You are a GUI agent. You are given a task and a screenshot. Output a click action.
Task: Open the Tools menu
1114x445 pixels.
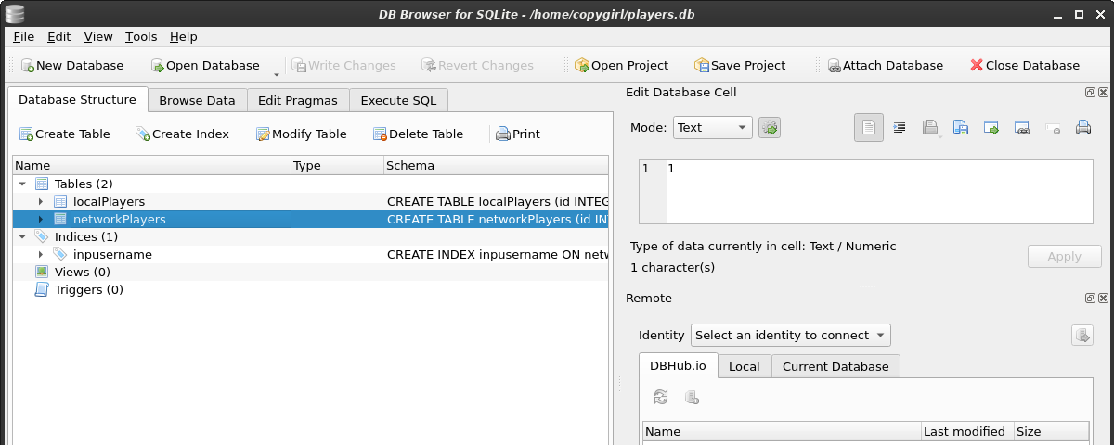(x=141, y=37)
